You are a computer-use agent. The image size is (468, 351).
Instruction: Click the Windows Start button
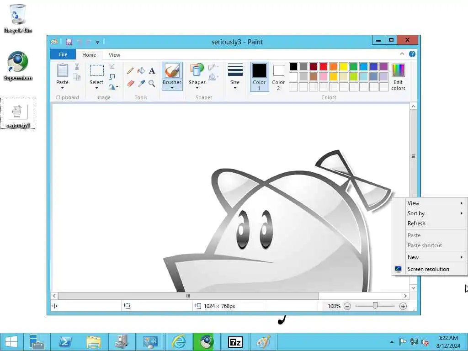[x=11, y=342]
